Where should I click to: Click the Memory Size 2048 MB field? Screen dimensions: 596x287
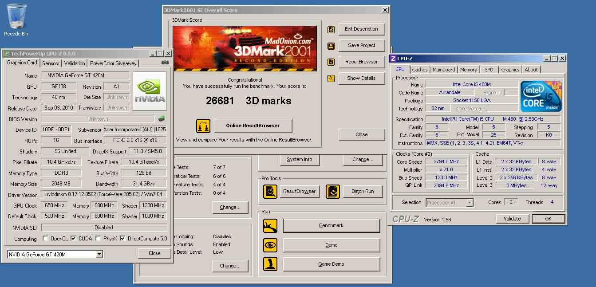pos(61,184)
